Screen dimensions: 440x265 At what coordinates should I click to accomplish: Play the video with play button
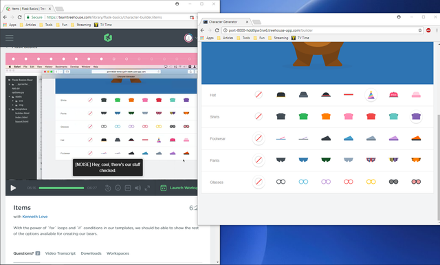(13, 188)
